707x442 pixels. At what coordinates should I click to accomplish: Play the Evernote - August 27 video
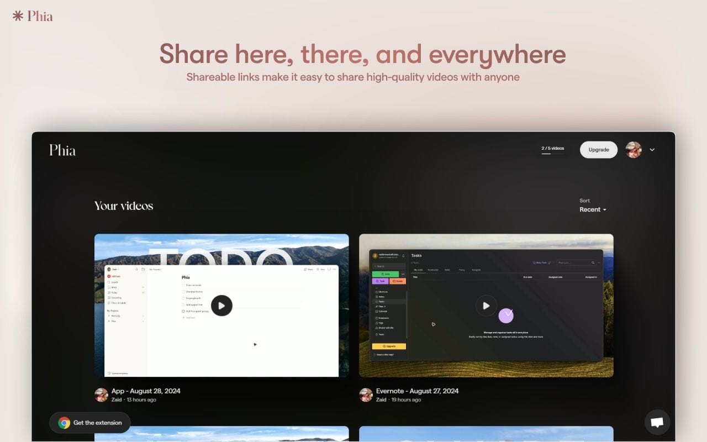click(486, 306)
